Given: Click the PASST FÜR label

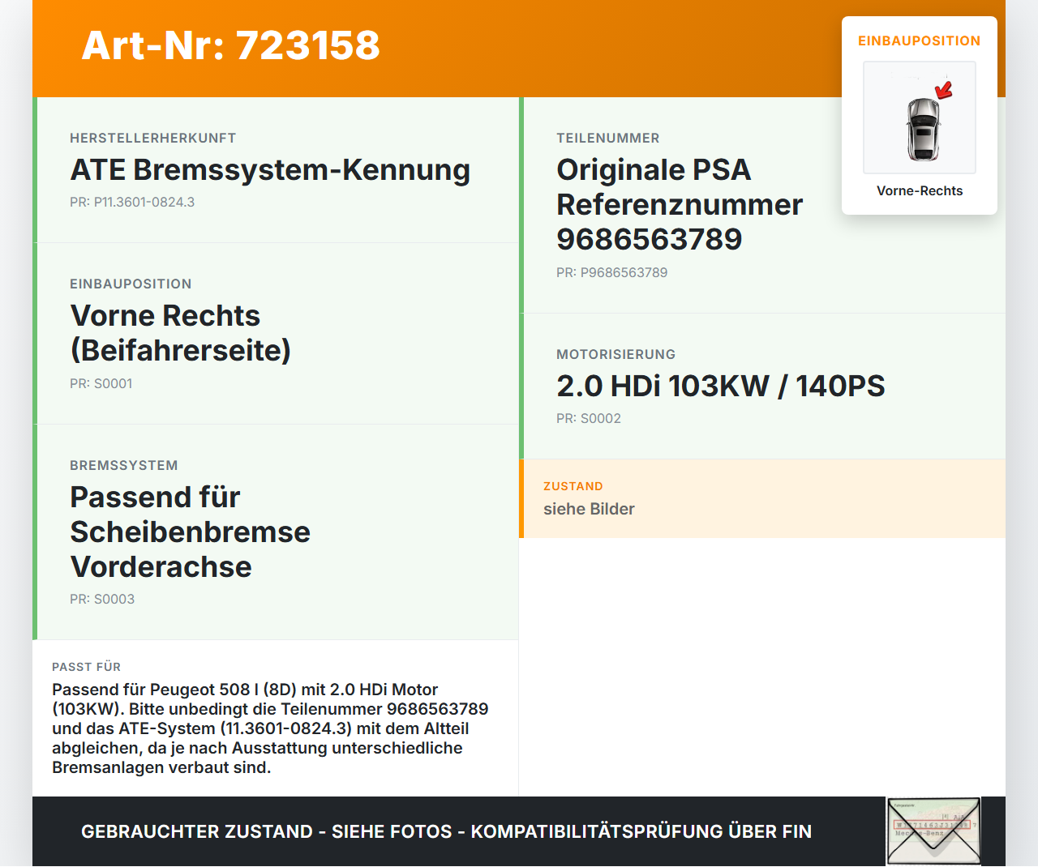Looking at the screenshot, I should pyautogui.click(x=86, y=667).
